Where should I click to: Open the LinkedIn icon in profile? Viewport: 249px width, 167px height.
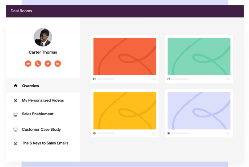pyautogui.click(x=58, y=63)
